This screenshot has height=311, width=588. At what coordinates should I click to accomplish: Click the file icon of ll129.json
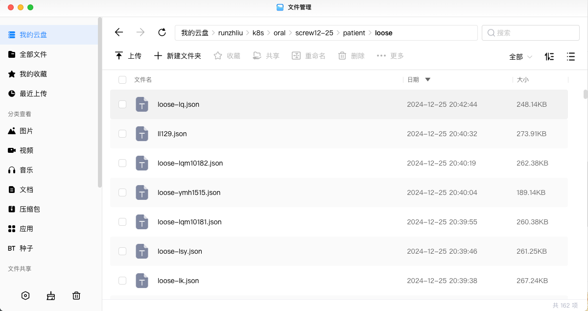[x=142, y=134]
